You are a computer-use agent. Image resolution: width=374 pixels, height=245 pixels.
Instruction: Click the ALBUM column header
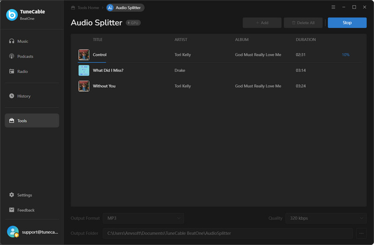[x=242, y=40]
